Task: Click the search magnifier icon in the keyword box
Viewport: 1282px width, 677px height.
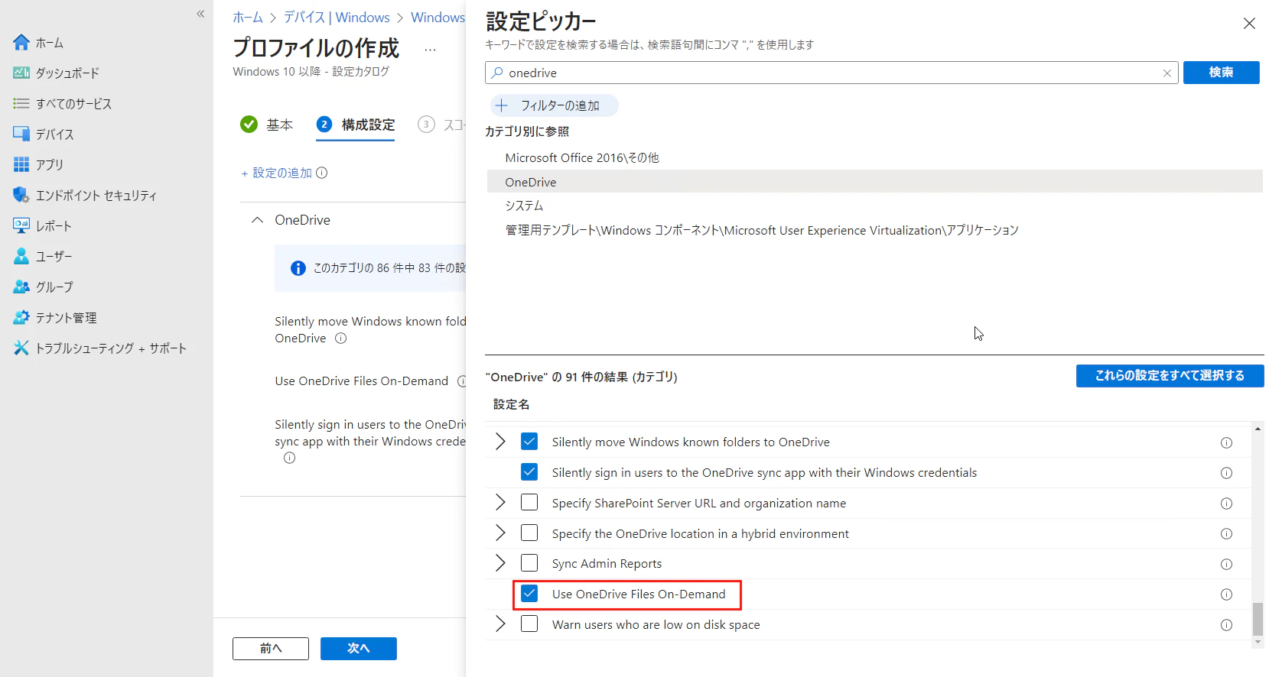Action: pyautogui.click(x=498, y=73)
